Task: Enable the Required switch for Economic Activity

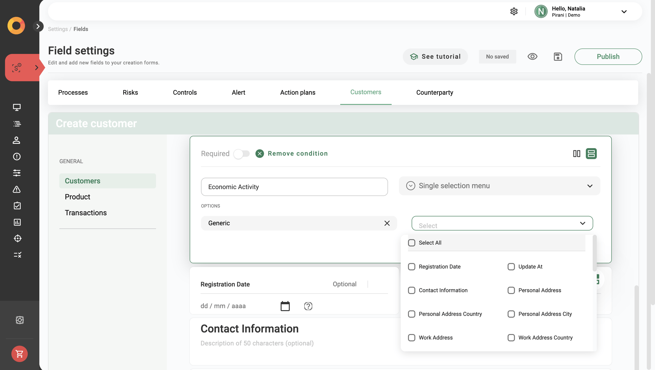Action: click(x=242, y=154)
